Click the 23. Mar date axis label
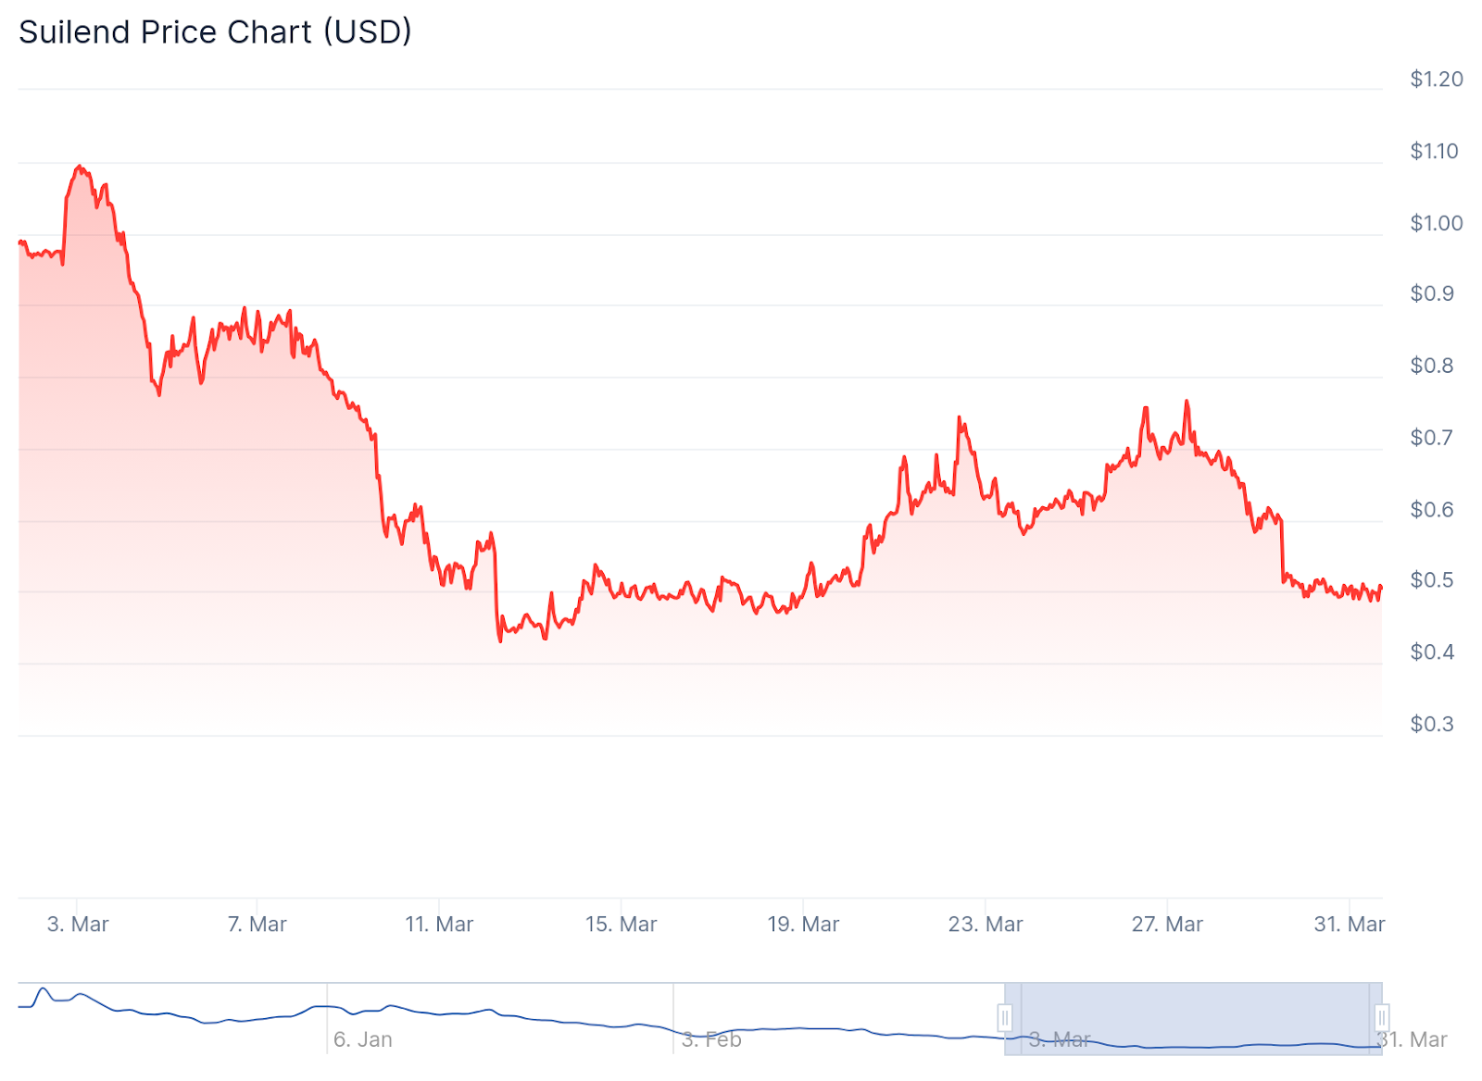 pos(986,924)
